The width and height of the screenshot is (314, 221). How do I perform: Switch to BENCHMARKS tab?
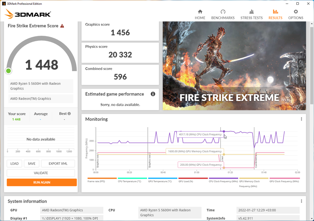point(223,15)
